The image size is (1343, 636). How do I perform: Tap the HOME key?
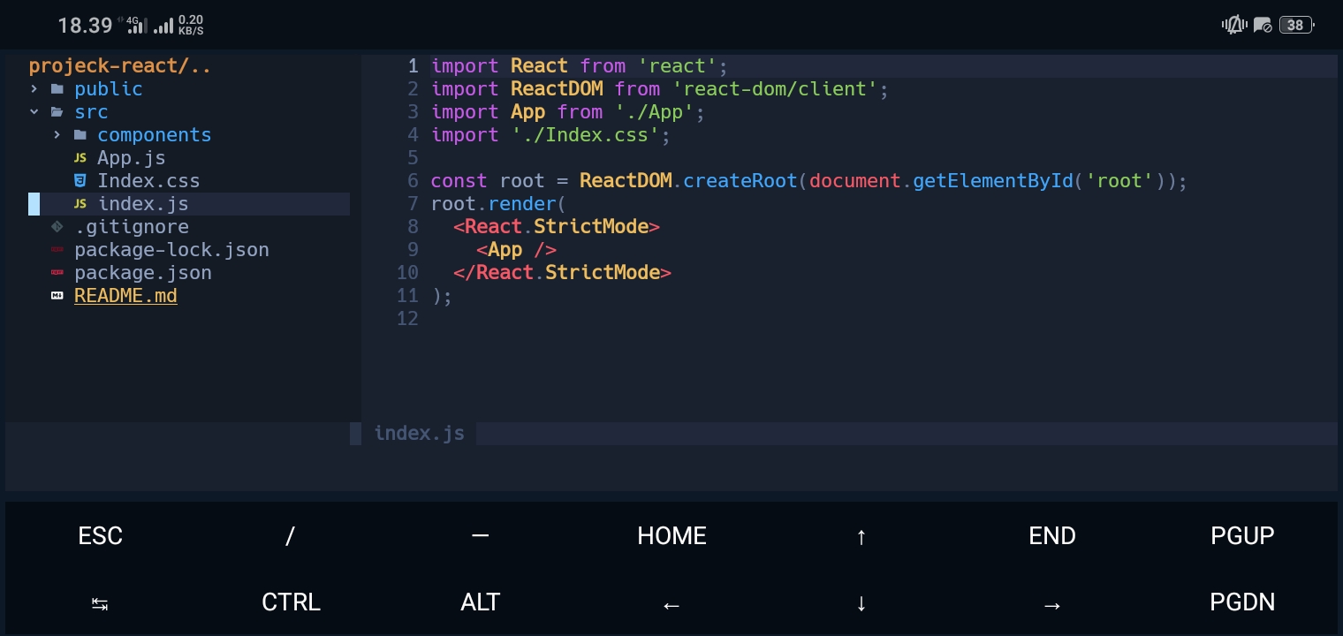tap(671, 536)
